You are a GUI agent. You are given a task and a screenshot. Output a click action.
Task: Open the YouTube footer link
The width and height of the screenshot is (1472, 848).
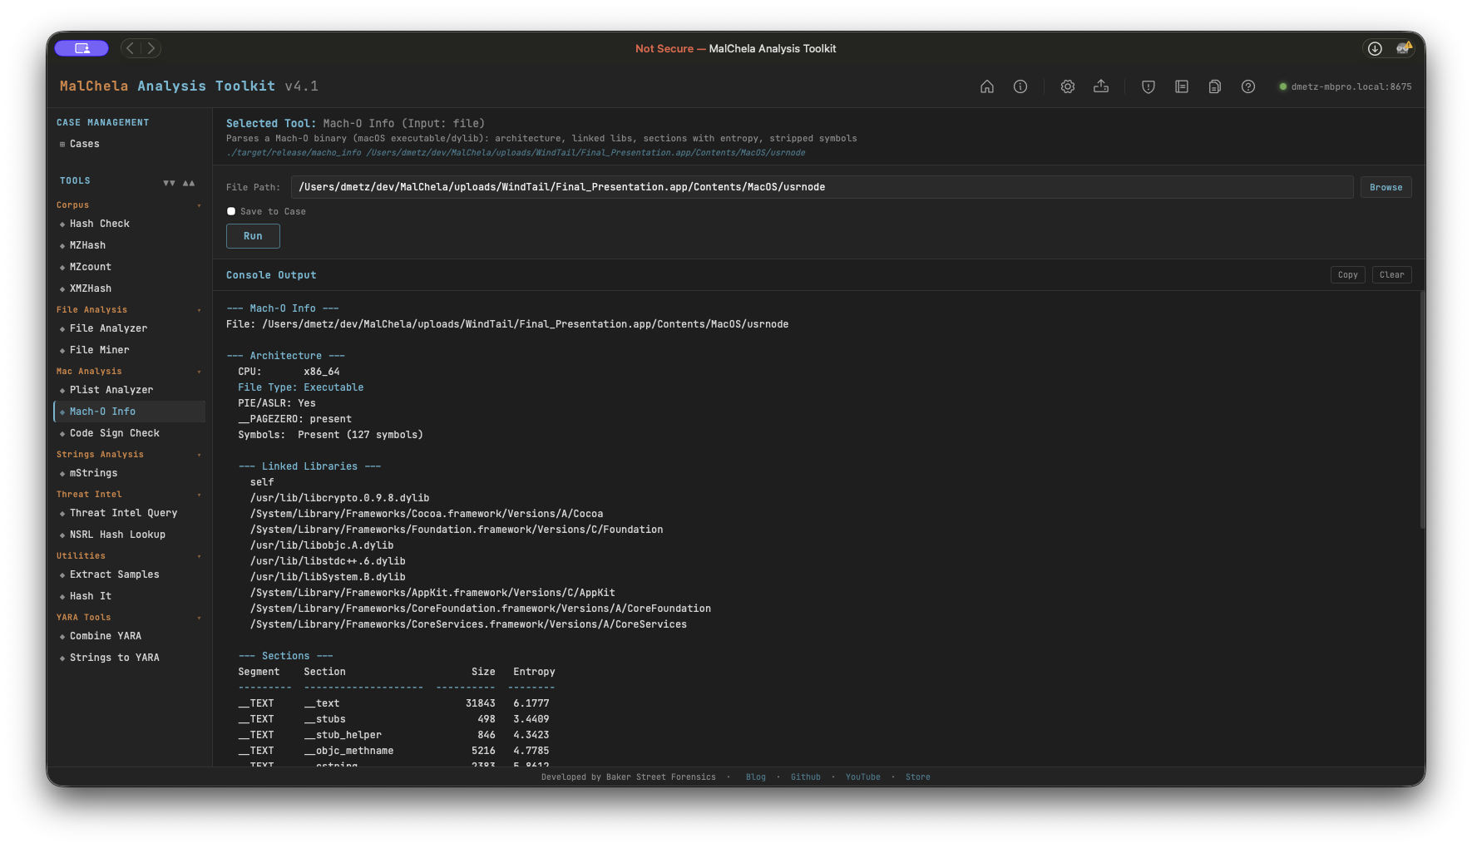coord(862,777)
